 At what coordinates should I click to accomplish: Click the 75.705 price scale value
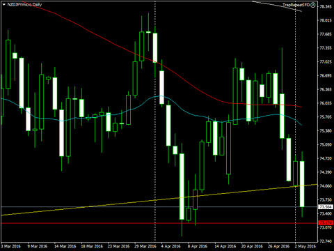[326, 117]
